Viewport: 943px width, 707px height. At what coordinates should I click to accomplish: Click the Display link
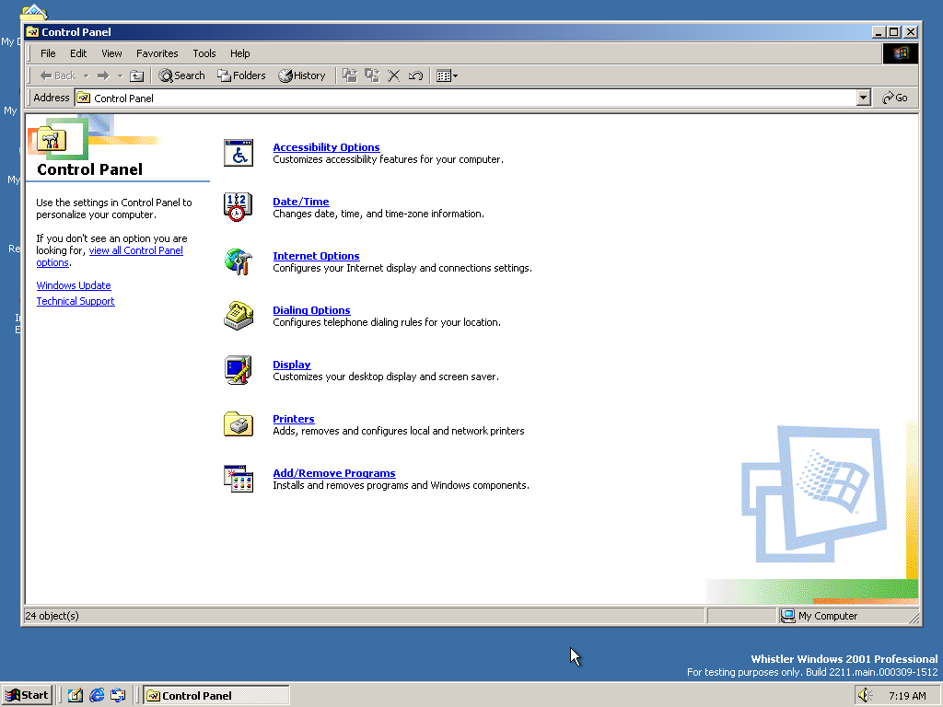coord(292,365)
